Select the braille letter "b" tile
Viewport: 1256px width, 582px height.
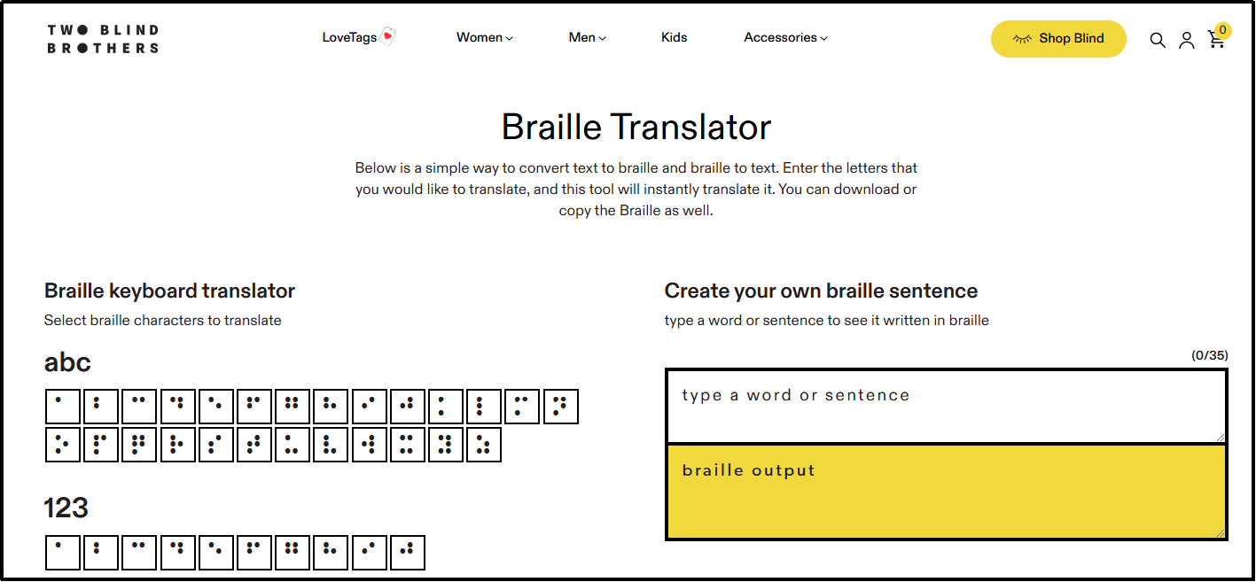[100, 406]
